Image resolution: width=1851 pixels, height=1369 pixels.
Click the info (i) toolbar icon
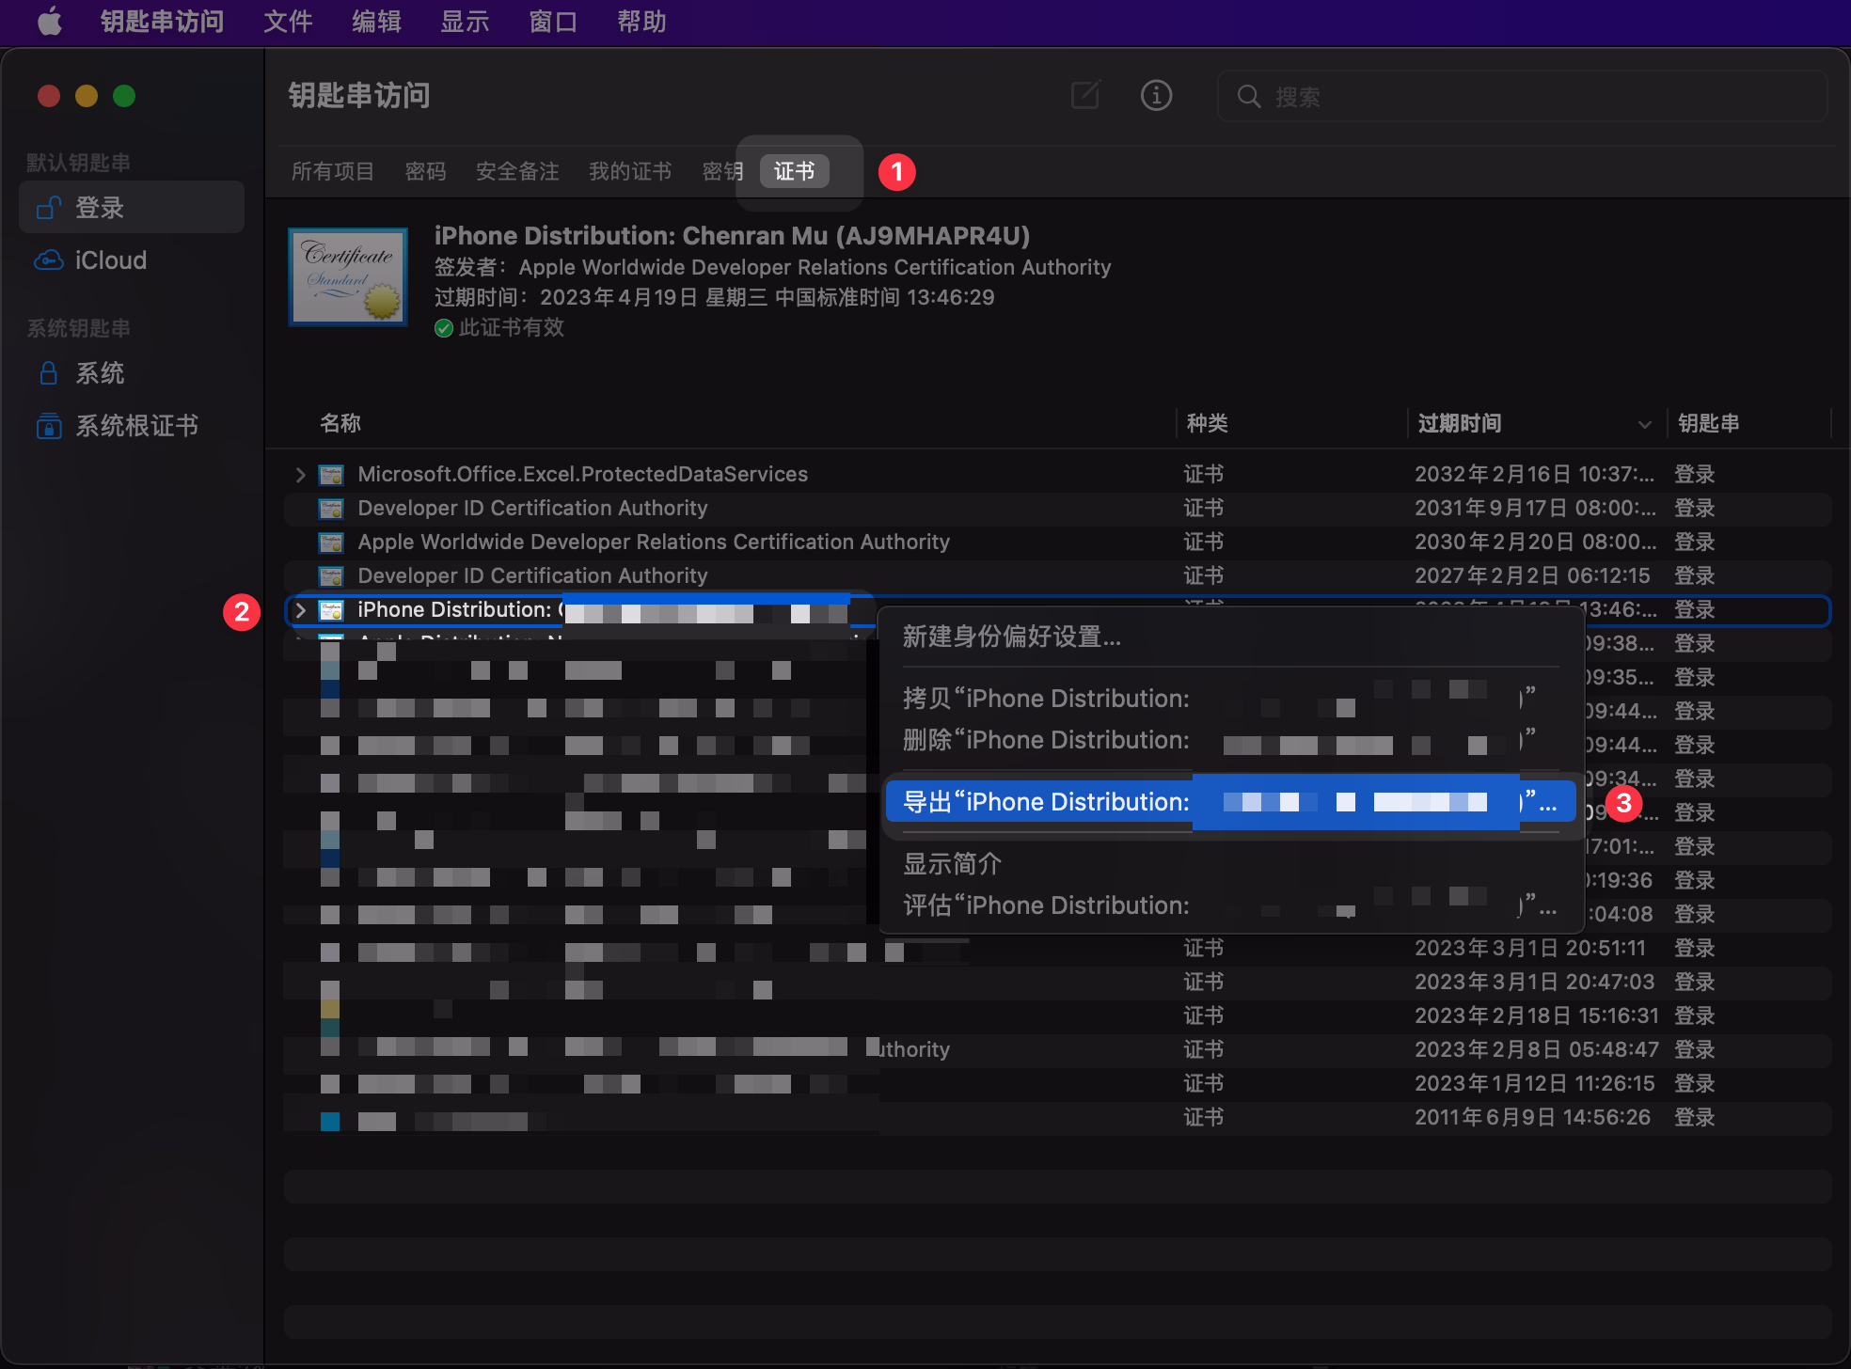1156,95
